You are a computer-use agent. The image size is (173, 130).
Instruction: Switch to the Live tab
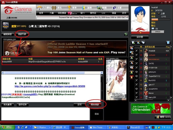click(x=103, y=13)
